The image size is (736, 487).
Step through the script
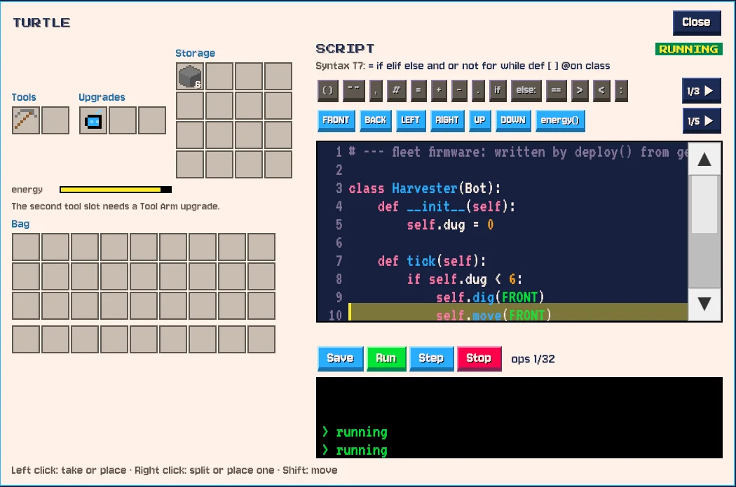click(431, 358)
